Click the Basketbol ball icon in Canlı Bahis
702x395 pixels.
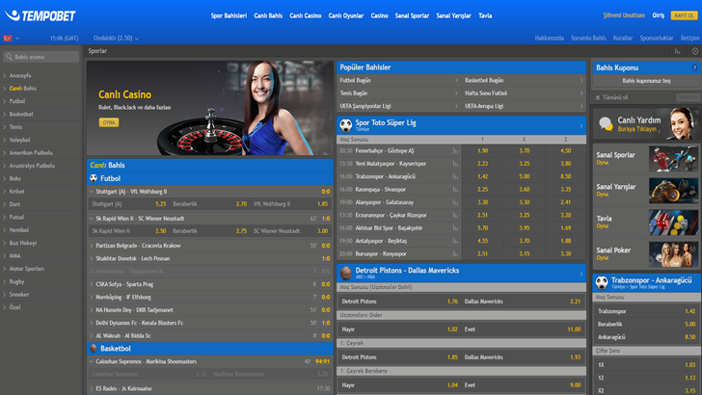click(x=94, y=348)
